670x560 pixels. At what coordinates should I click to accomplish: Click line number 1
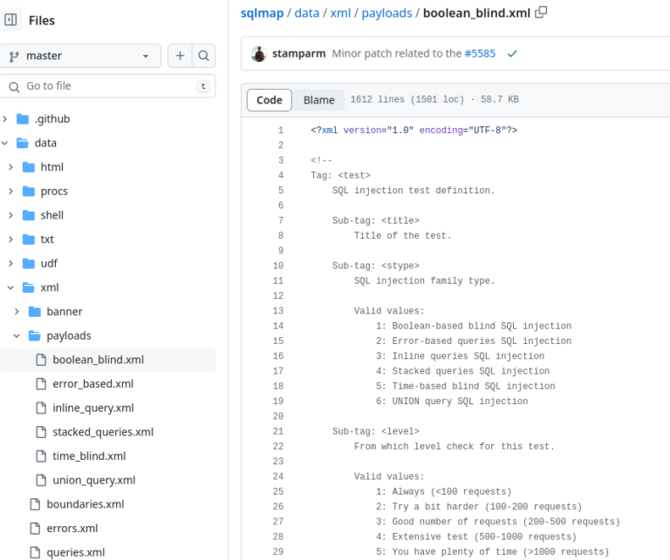(x=281, y=130)
